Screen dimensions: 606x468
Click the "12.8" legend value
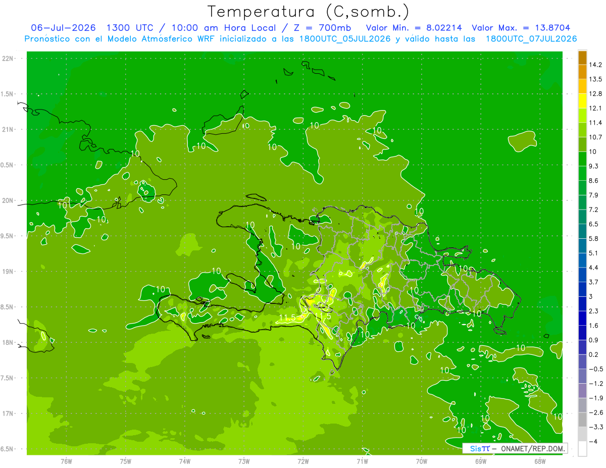click(x=596, y=94)
